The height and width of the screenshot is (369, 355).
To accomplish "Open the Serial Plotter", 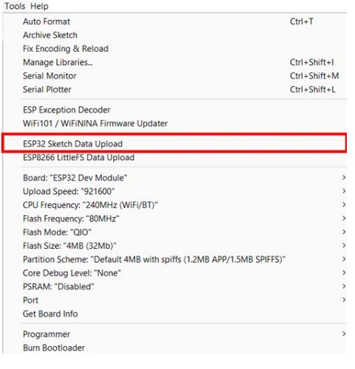I will coord(174,89).
